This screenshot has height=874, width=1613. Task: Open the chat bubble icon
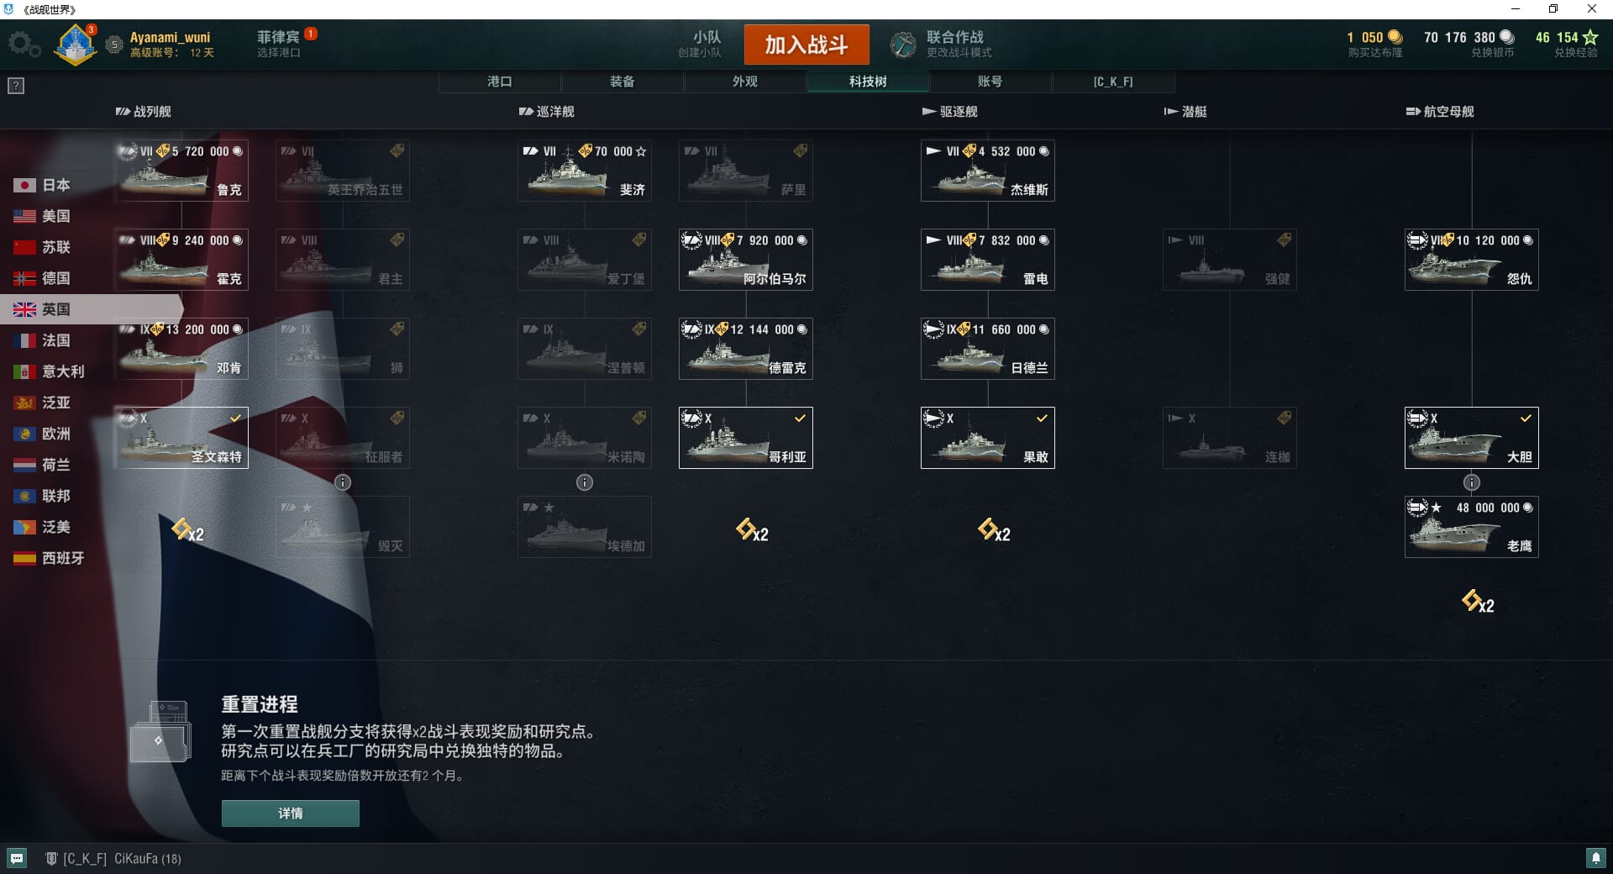tap(17, 858)
